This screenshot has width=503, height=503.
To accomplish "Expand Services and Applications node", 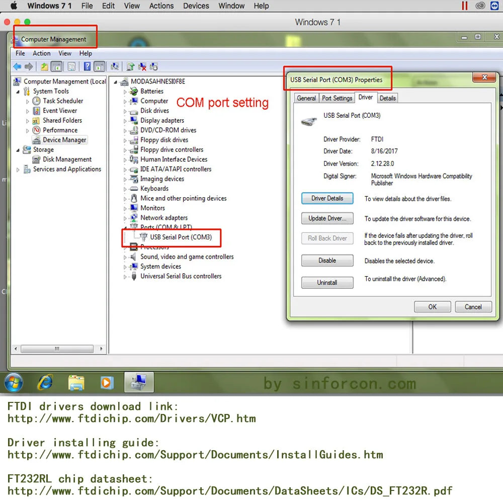I will 18,170.
